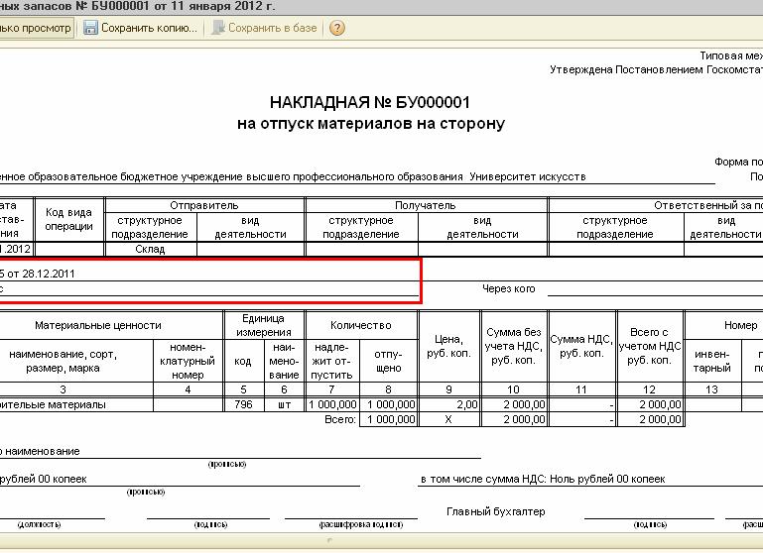
Task: Click the window title ending 11 января 2012 г.
Action: click(x=138, y=6)
